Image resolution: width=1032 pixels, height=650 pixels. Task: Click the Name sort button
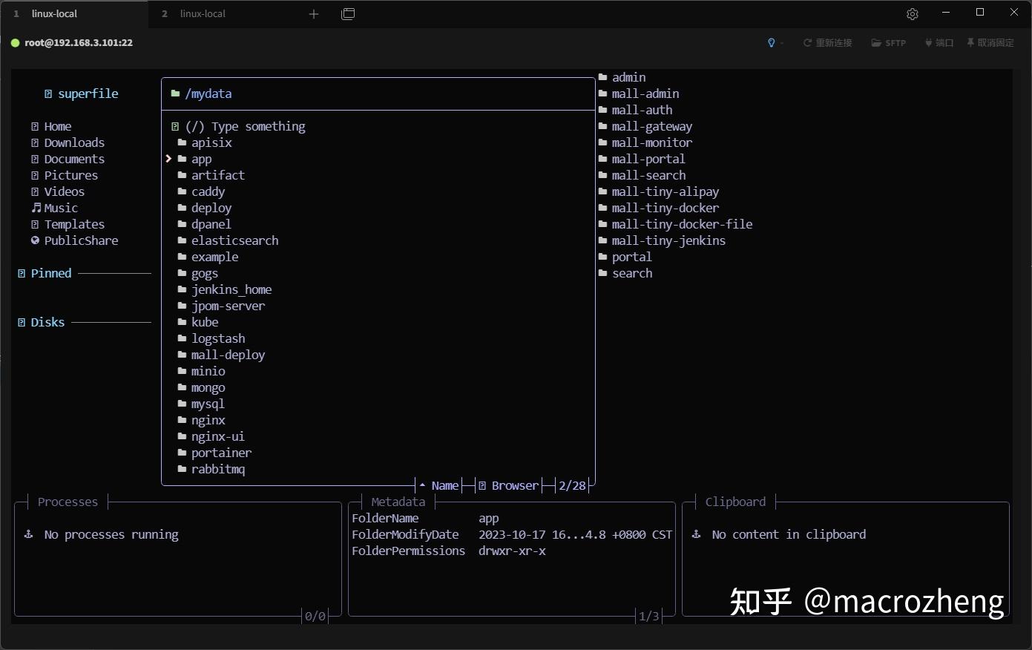444,485
